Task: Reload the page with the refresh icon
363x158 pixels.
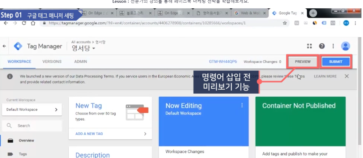Action: (24, 23)
